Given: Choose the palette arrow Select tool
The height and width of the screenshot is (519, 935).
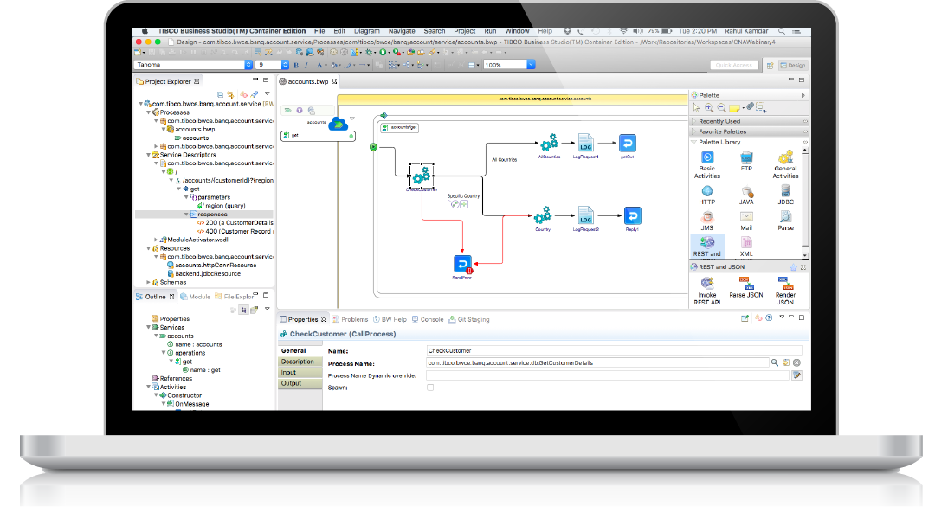Looking at the screenshot, I should tap(696, 108).
